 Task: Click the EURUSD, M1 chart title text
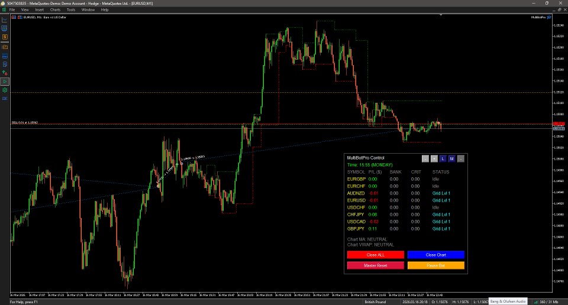(x=45, y=17)
